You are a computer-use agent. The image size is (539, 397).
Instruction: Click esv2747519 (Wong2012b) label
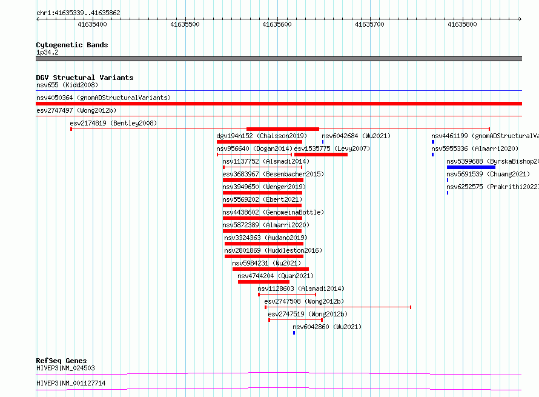point(308,314)
